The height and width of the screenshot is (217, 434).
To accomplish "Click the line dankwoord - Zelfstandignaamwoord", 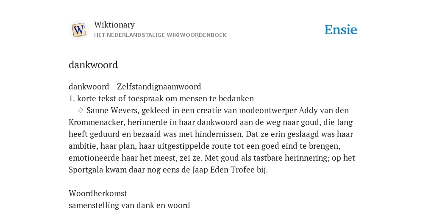I will coord(135,86).
